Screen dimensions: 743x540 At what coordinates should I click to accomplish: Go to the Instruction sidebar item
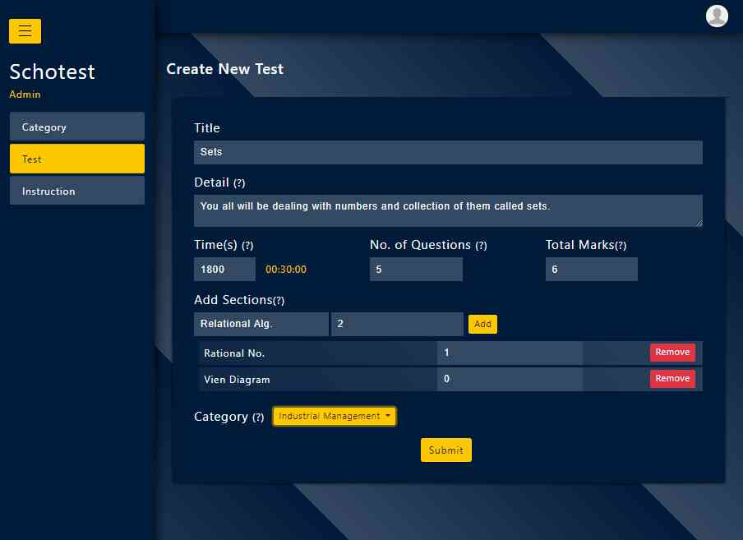click(77, 192)
